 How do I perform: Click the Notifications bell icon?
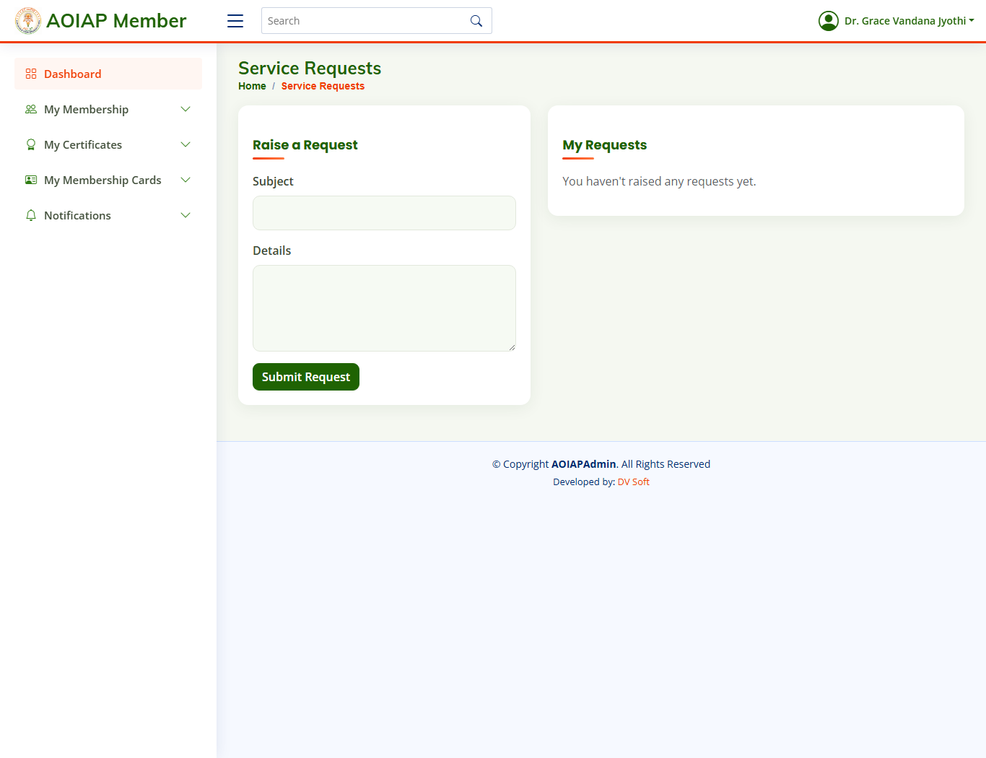[x=31, y=215]
